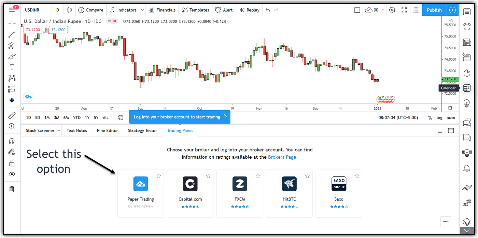478x238 pixels.
Task: Open chart settings gear
Action: 392,10
